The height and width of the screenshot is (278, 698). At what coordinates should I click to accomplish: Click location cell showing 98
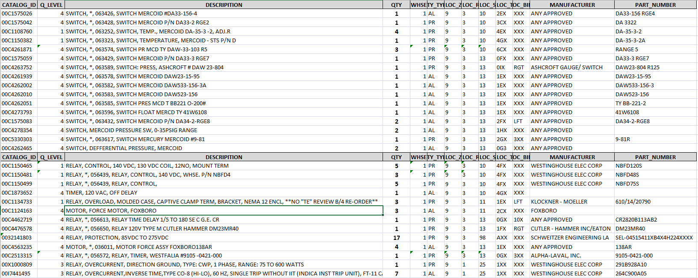[487, 238]
